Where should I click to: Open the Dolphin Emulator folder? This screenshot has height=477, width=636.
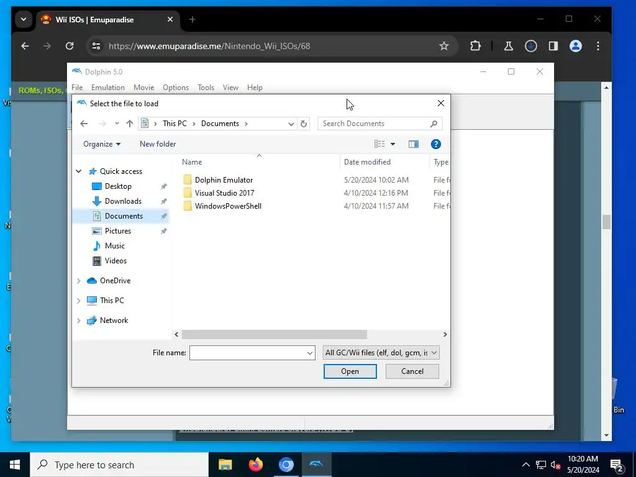coord(224,179)
